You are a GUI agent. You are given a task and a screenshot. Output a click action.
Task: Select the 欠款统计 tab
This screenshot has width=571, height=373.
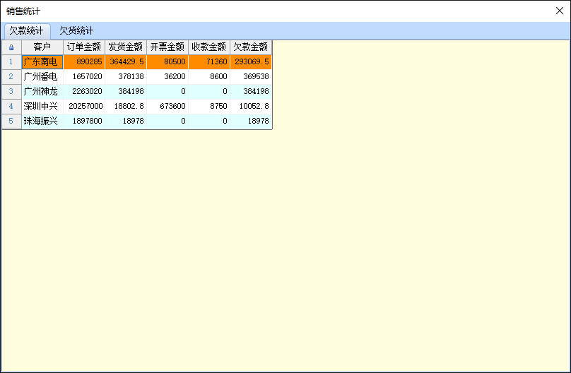pyautogui.click(x=26, y=31)
